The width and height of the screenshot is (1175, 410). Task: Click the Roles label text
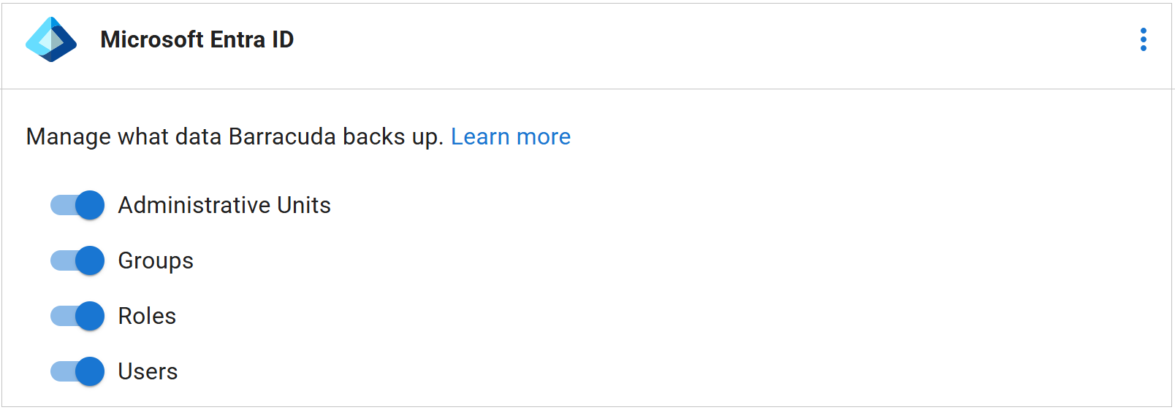(147, 316)
